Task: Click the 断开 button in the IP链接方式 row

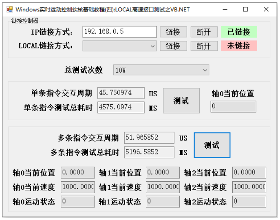Action: pyautogui.click(x=204, y=32)
